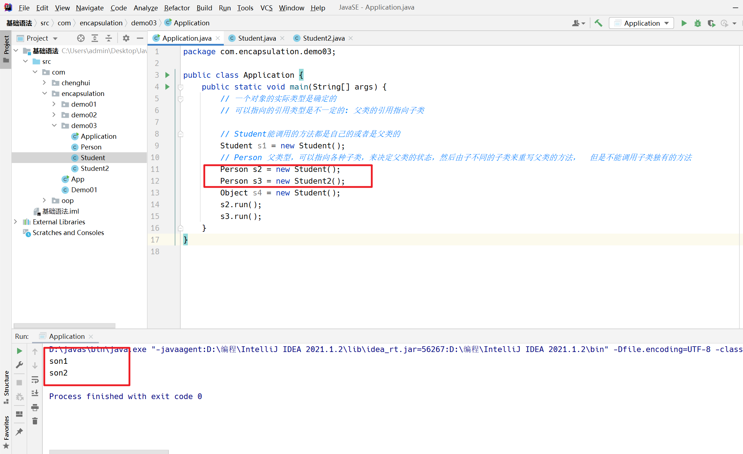Run with coverage shield icon

[x=711, y=23]
